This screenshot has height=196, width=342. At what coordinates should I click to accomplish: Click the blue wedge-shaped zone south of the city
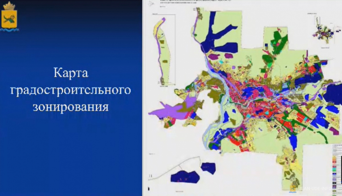tap(293, 141)
